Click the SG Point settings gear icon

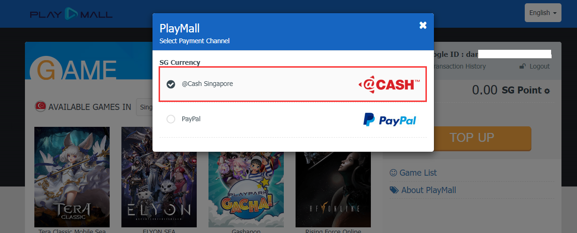pos(547,91)
